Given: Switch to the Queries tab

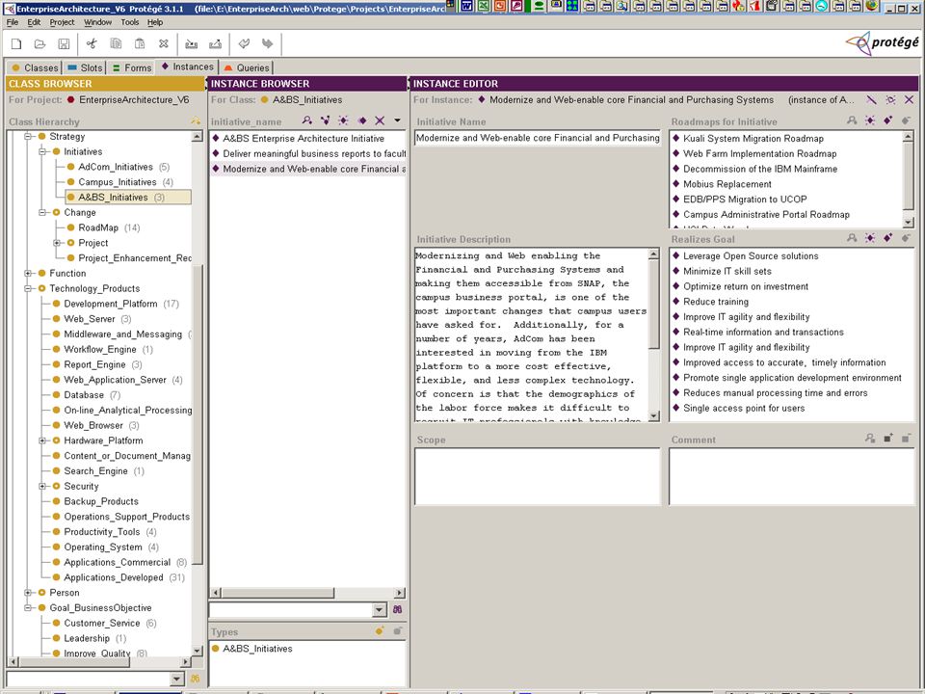Looking at the screenshot, I should click(247, 67).
